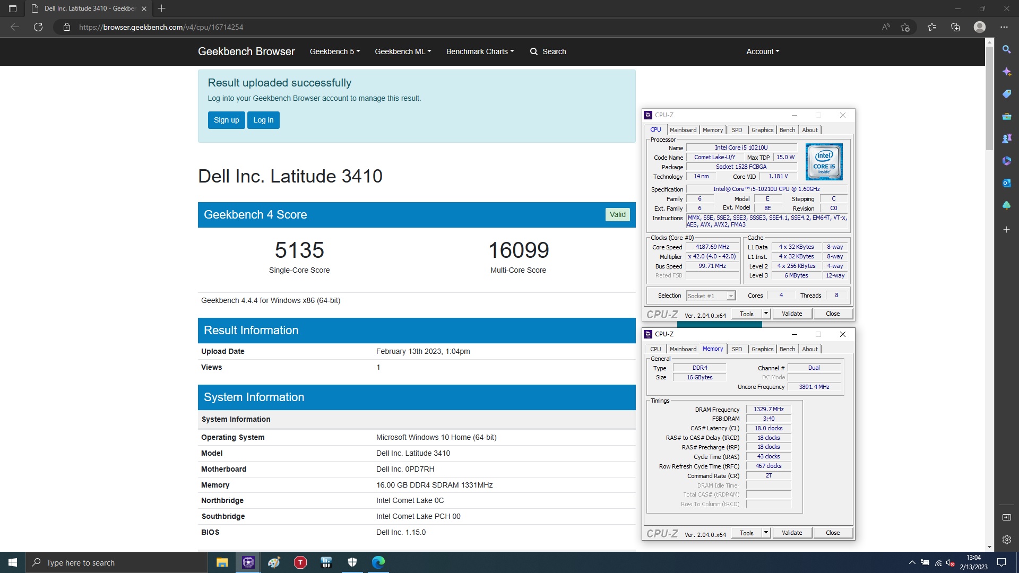Click the Intel Core i5 logo in CPU-Z
Image resolution: width=1019 pixels, height=573 pixels.
point(824,162)
